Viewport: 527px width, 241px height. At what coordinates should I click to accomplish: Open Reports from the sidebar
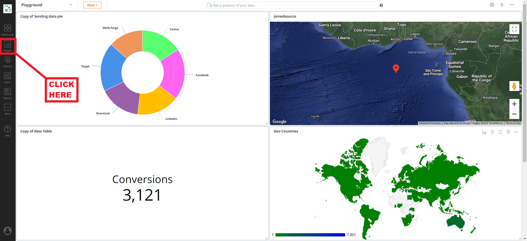pyautogui.click(x=7, y=93)
